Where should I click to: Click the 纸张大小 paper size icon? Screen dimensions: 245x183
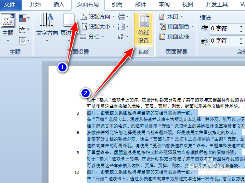point(83,27)
